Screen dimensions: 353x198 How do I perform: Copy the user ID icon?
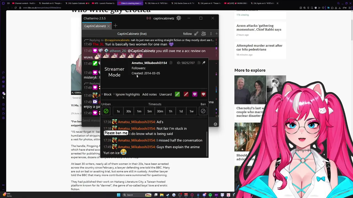[199, 63]
